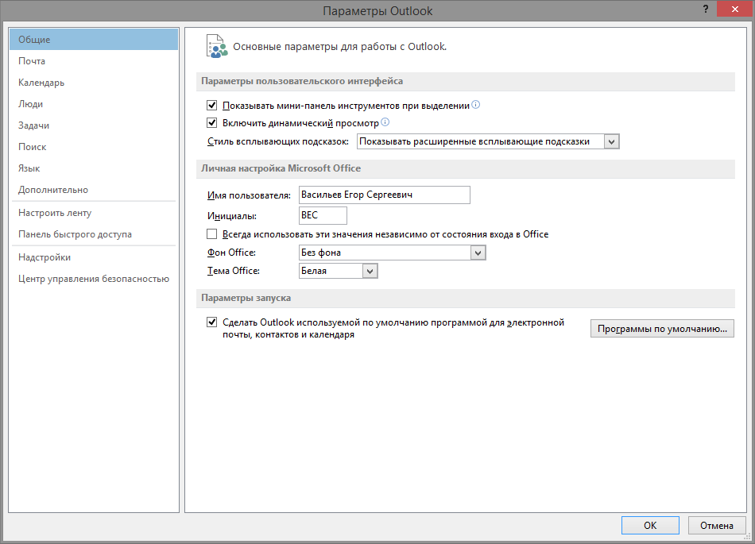Viewport: 755px width, 544px height.
Task: Open the 'Календарь' settings category
Action: point(94,83)
